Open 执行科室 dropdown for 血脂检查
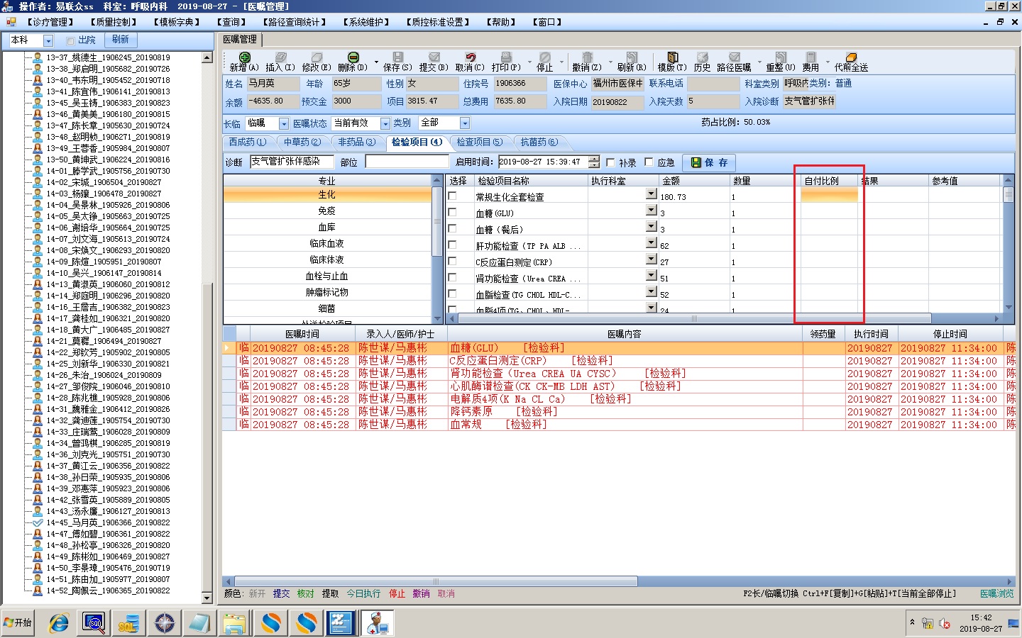The width and height of the screenshot is (1022, 638). pyautogui.click(x=652, y=291)
